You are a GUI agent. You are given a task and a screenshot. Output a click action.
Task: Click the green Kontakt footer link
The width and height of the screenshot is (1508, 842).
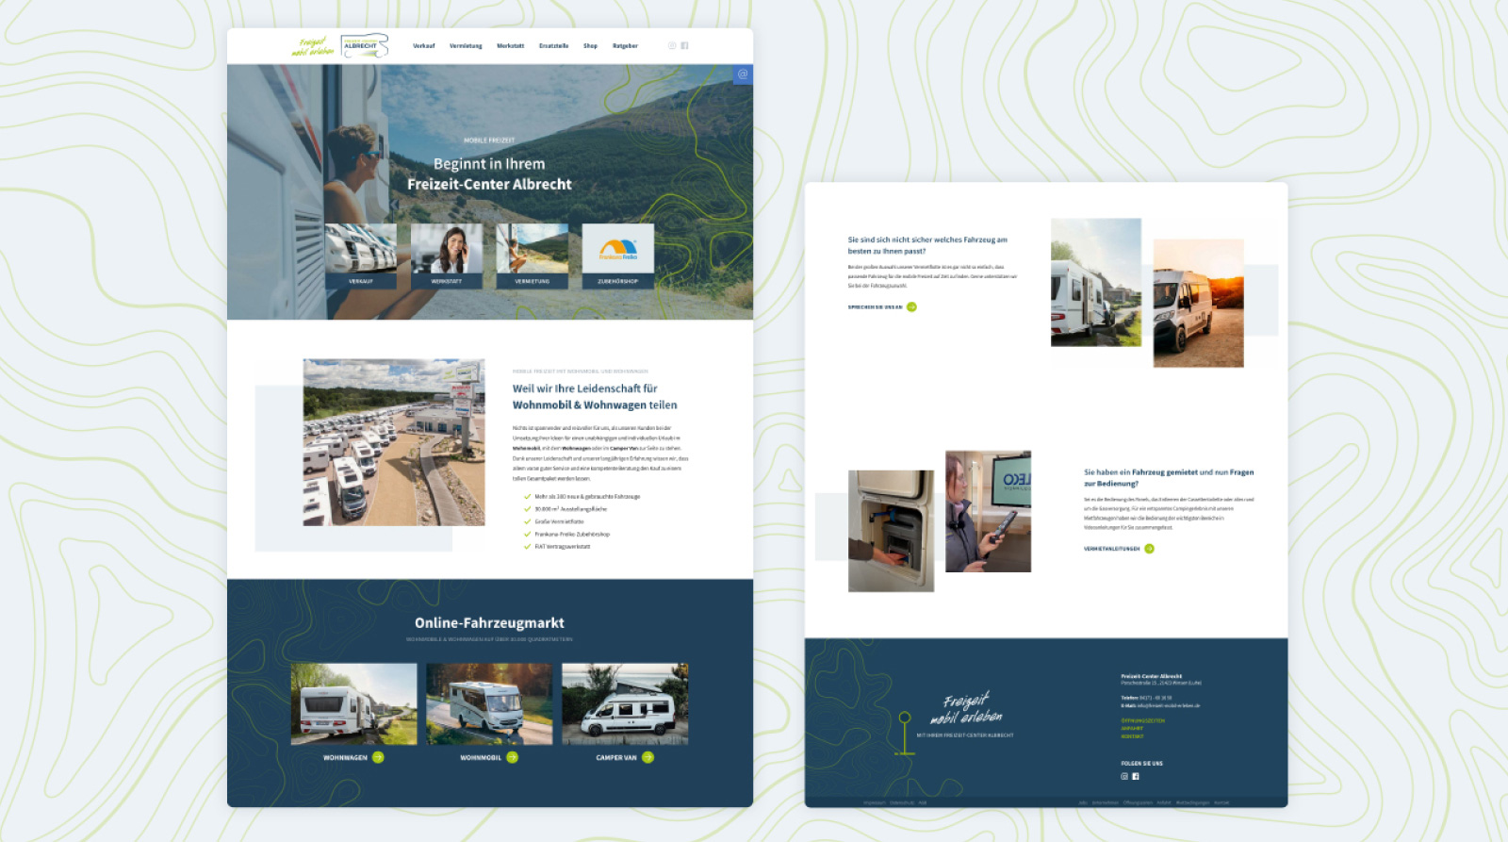pos(1132,736)
